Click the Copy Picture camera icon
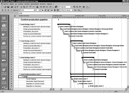 coord(84,7)
